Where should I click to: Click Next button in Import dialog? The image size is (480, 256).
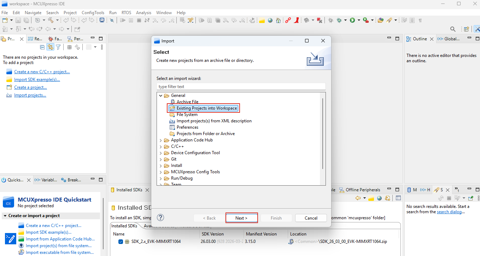(241, 218)
